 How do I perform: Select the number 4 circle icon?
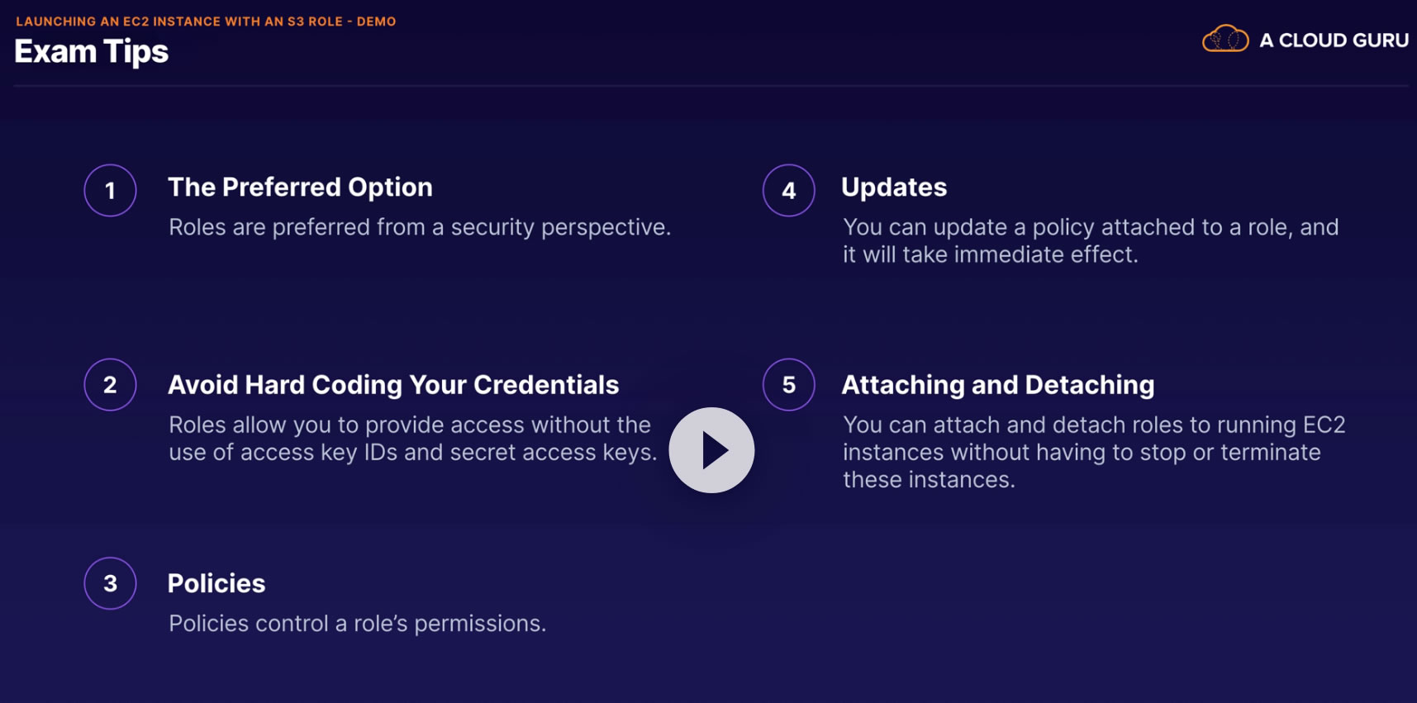coord(788,191)
